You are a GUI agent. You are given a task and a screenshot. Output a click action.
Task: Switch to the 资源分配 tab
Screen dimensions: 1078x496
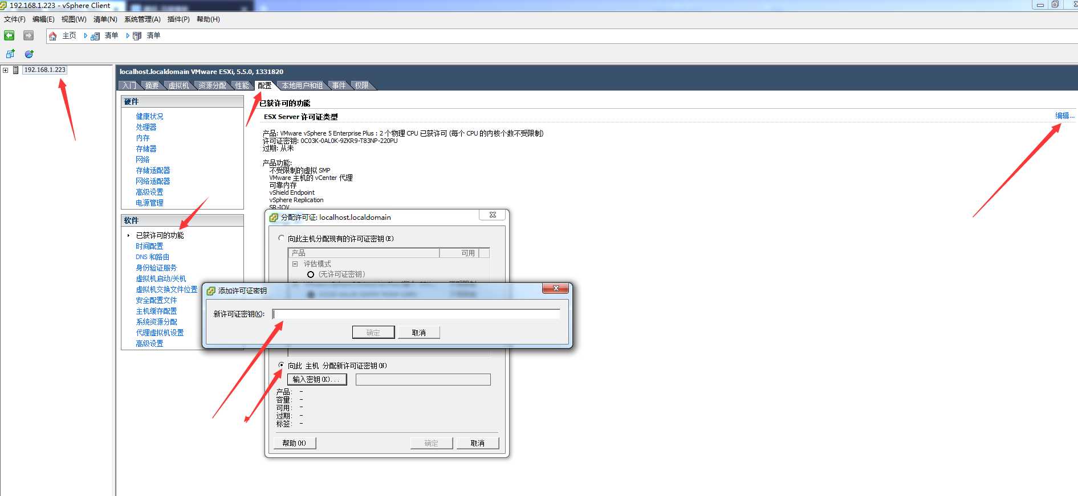click(213, 85)
